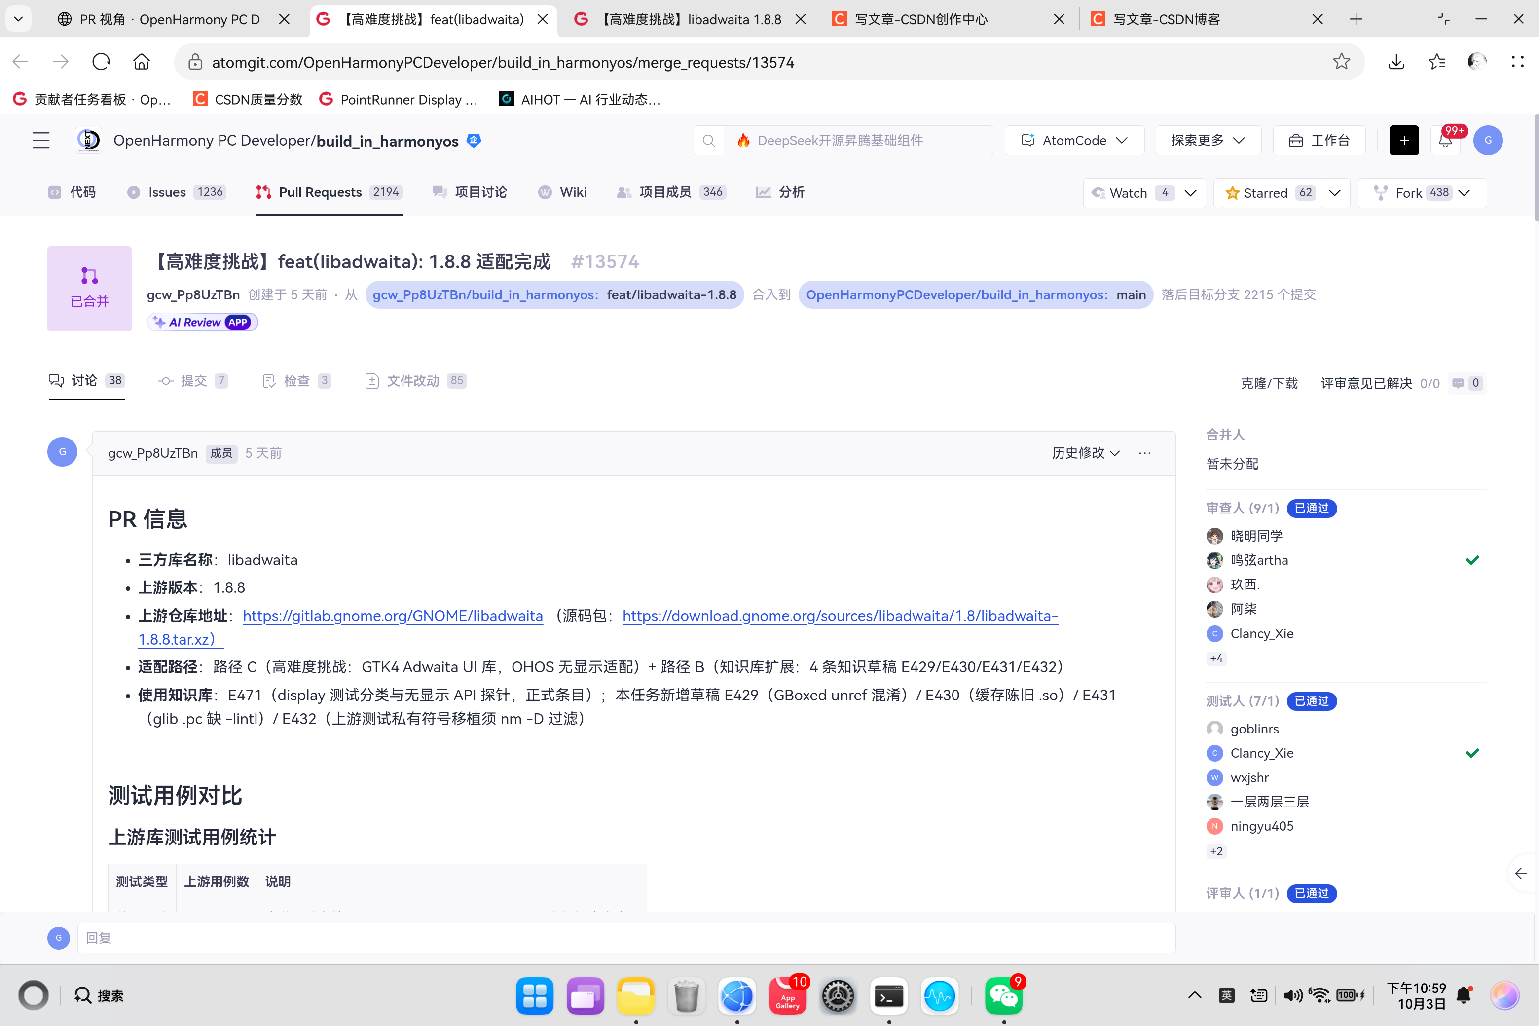Click the search magnifier icon in the site header

coord(709,141)
